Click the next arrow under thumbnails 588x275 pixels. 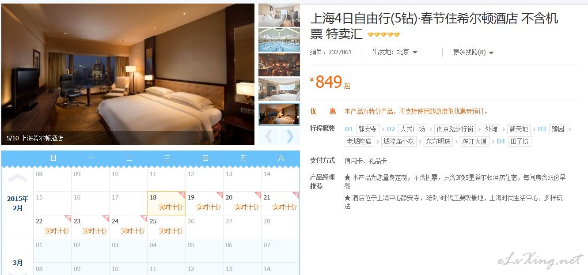(x=290, y=136)
